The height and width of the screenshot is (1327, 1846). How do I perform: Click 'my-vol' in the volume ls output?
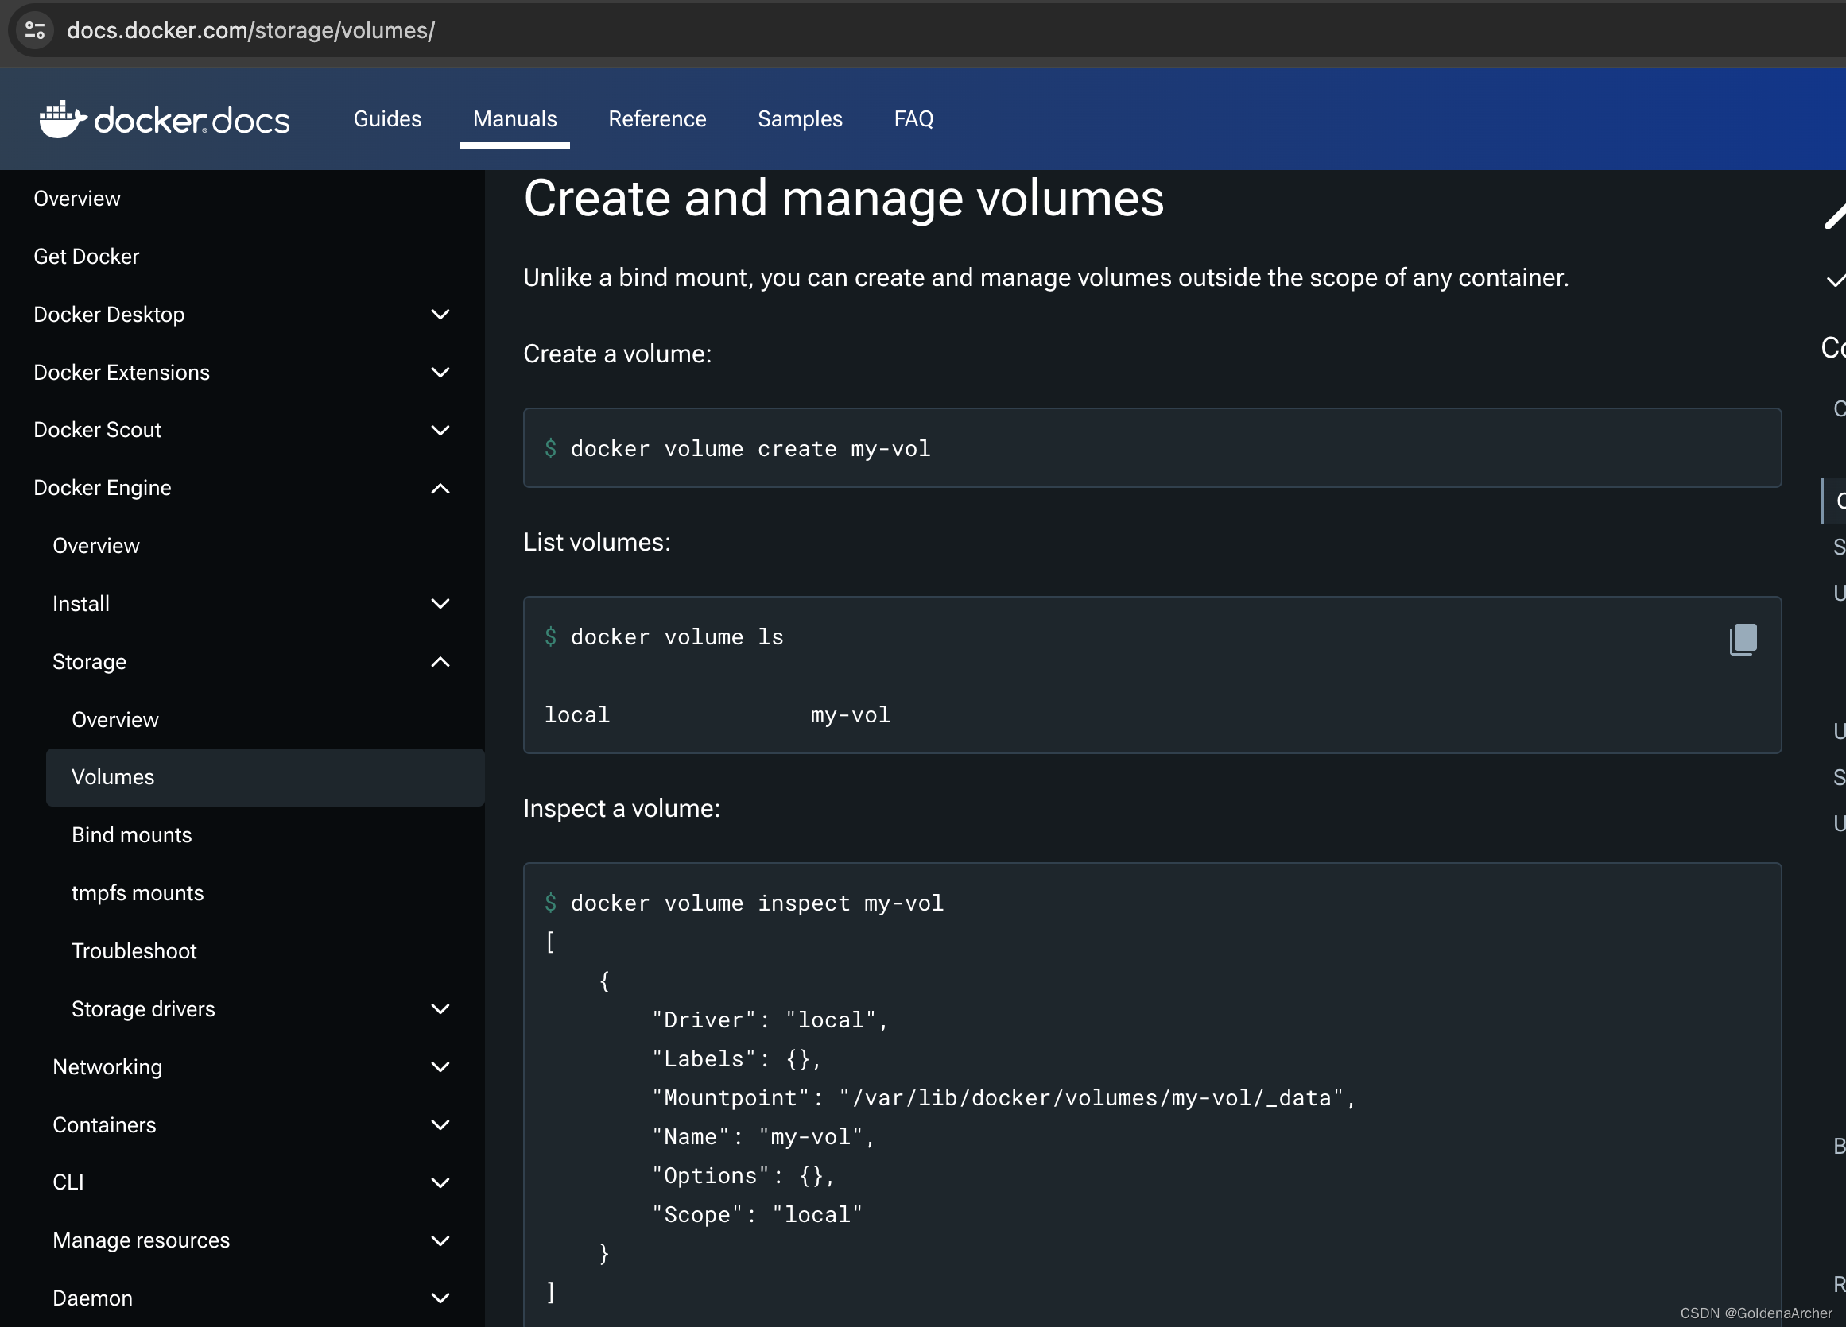click(x=850, y=715)
